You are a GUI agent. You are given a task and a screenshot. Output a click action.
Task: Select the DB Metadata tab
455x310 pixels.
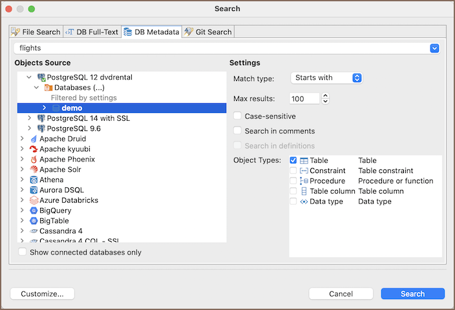click(x=152, y=32)
